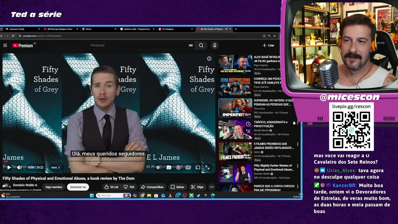Cast video with Play on TV icon

click(198, 167)
